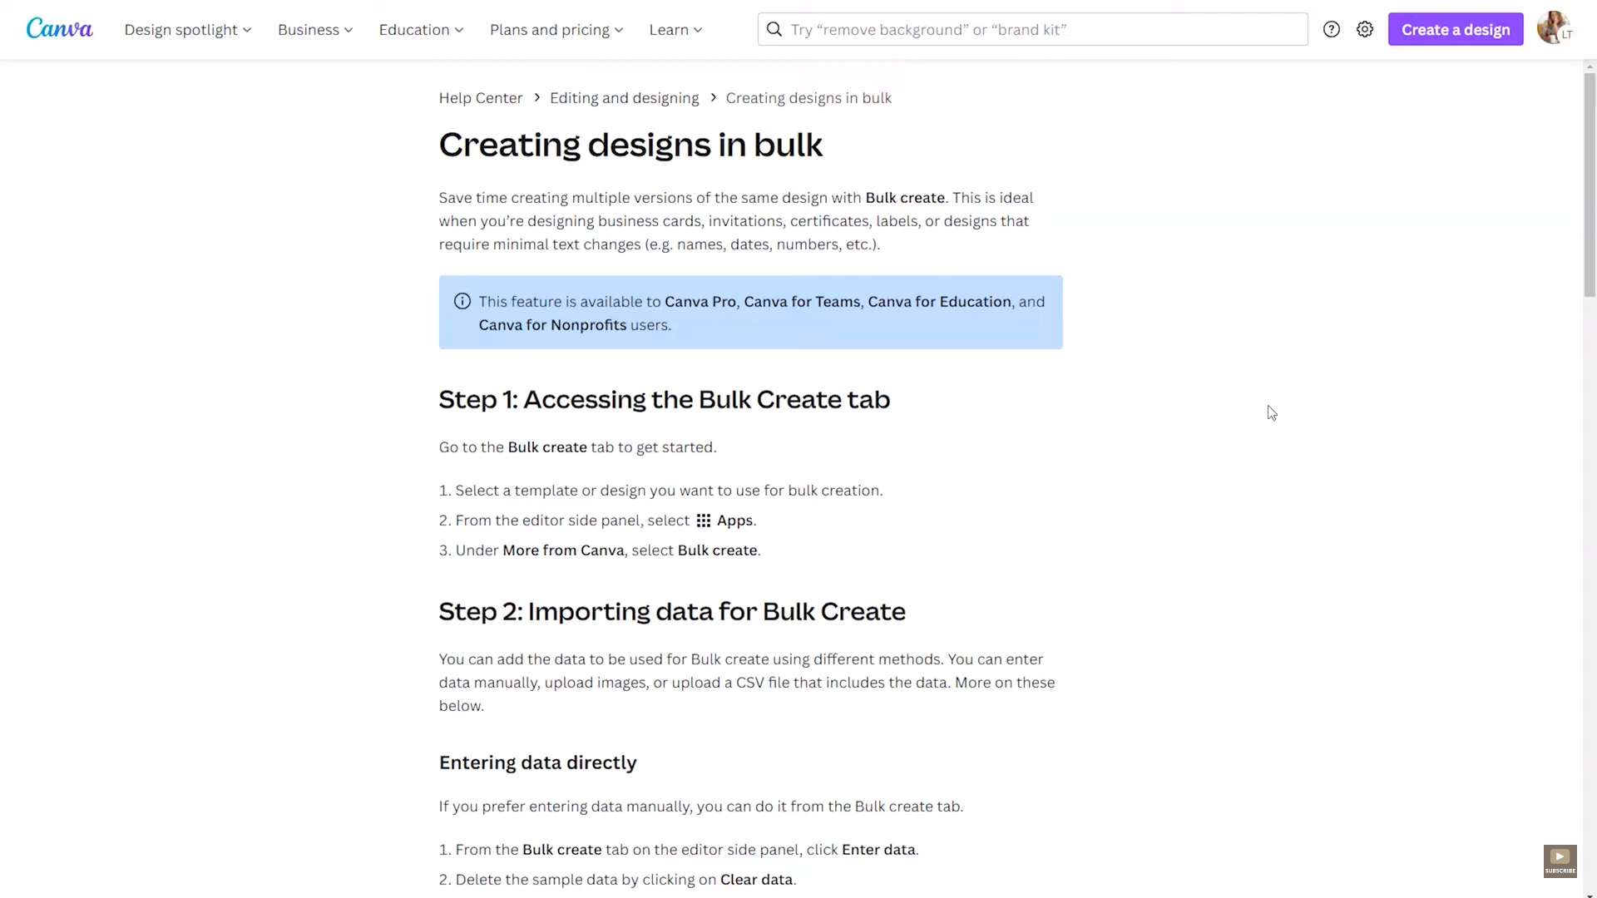Image resolution: width=1597 pixels, height=898 pixels.
Task: Click the page vertical scrollbar thumb
Action: click(1590, 183)
